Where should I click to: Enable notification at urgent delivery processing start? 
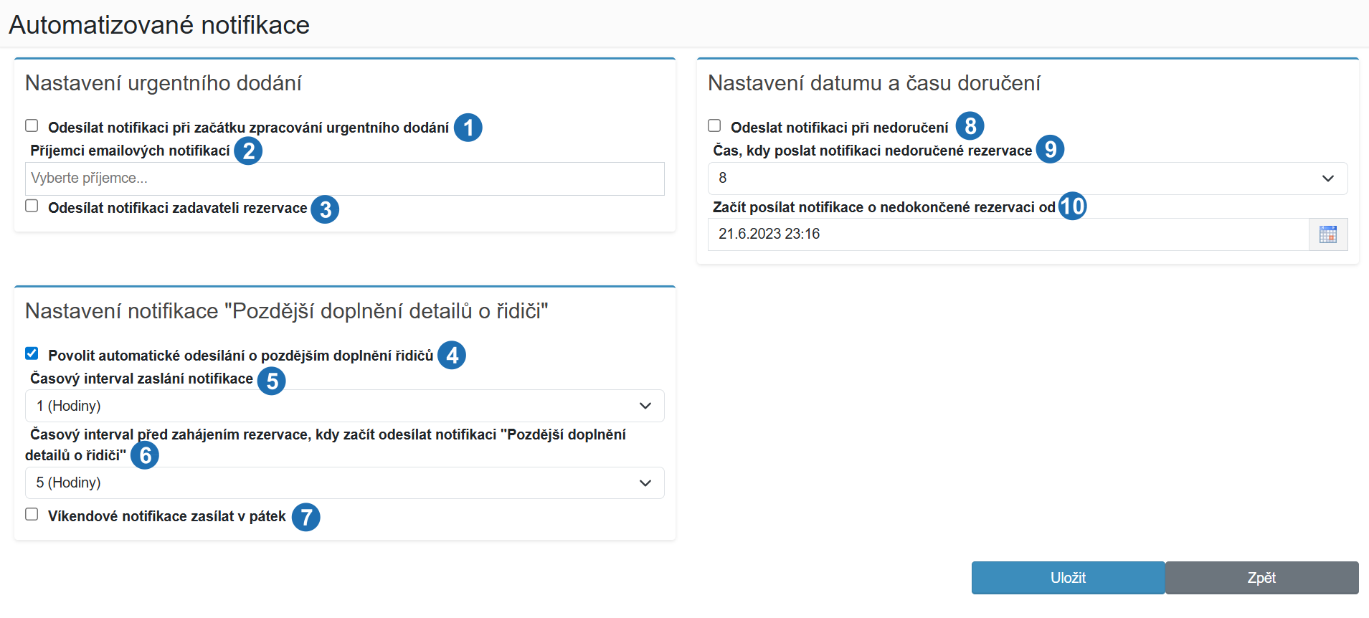click(x=32, y=126)
